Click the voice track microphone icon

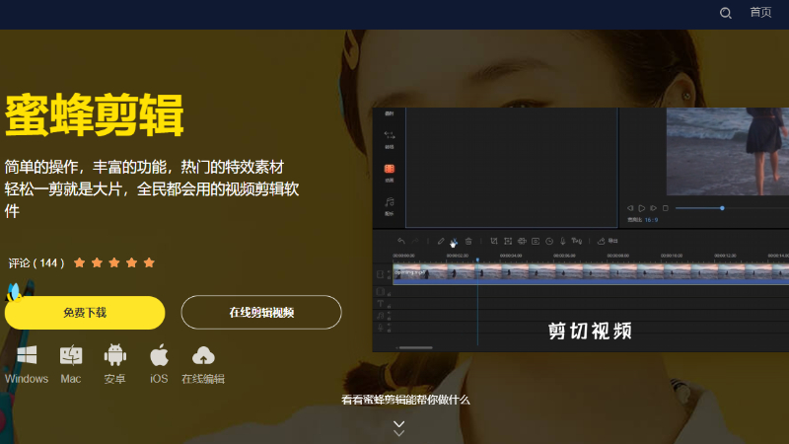coord(381,328)
